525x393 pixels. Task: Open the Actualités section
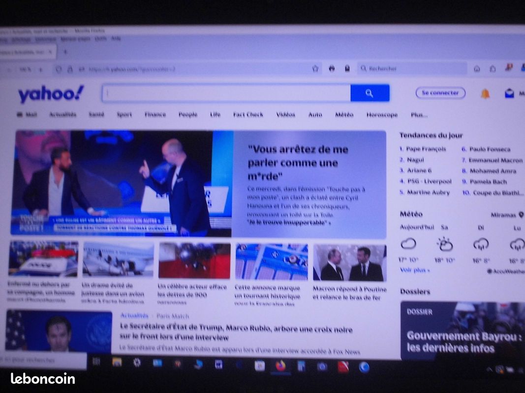[x=63, y=114]
